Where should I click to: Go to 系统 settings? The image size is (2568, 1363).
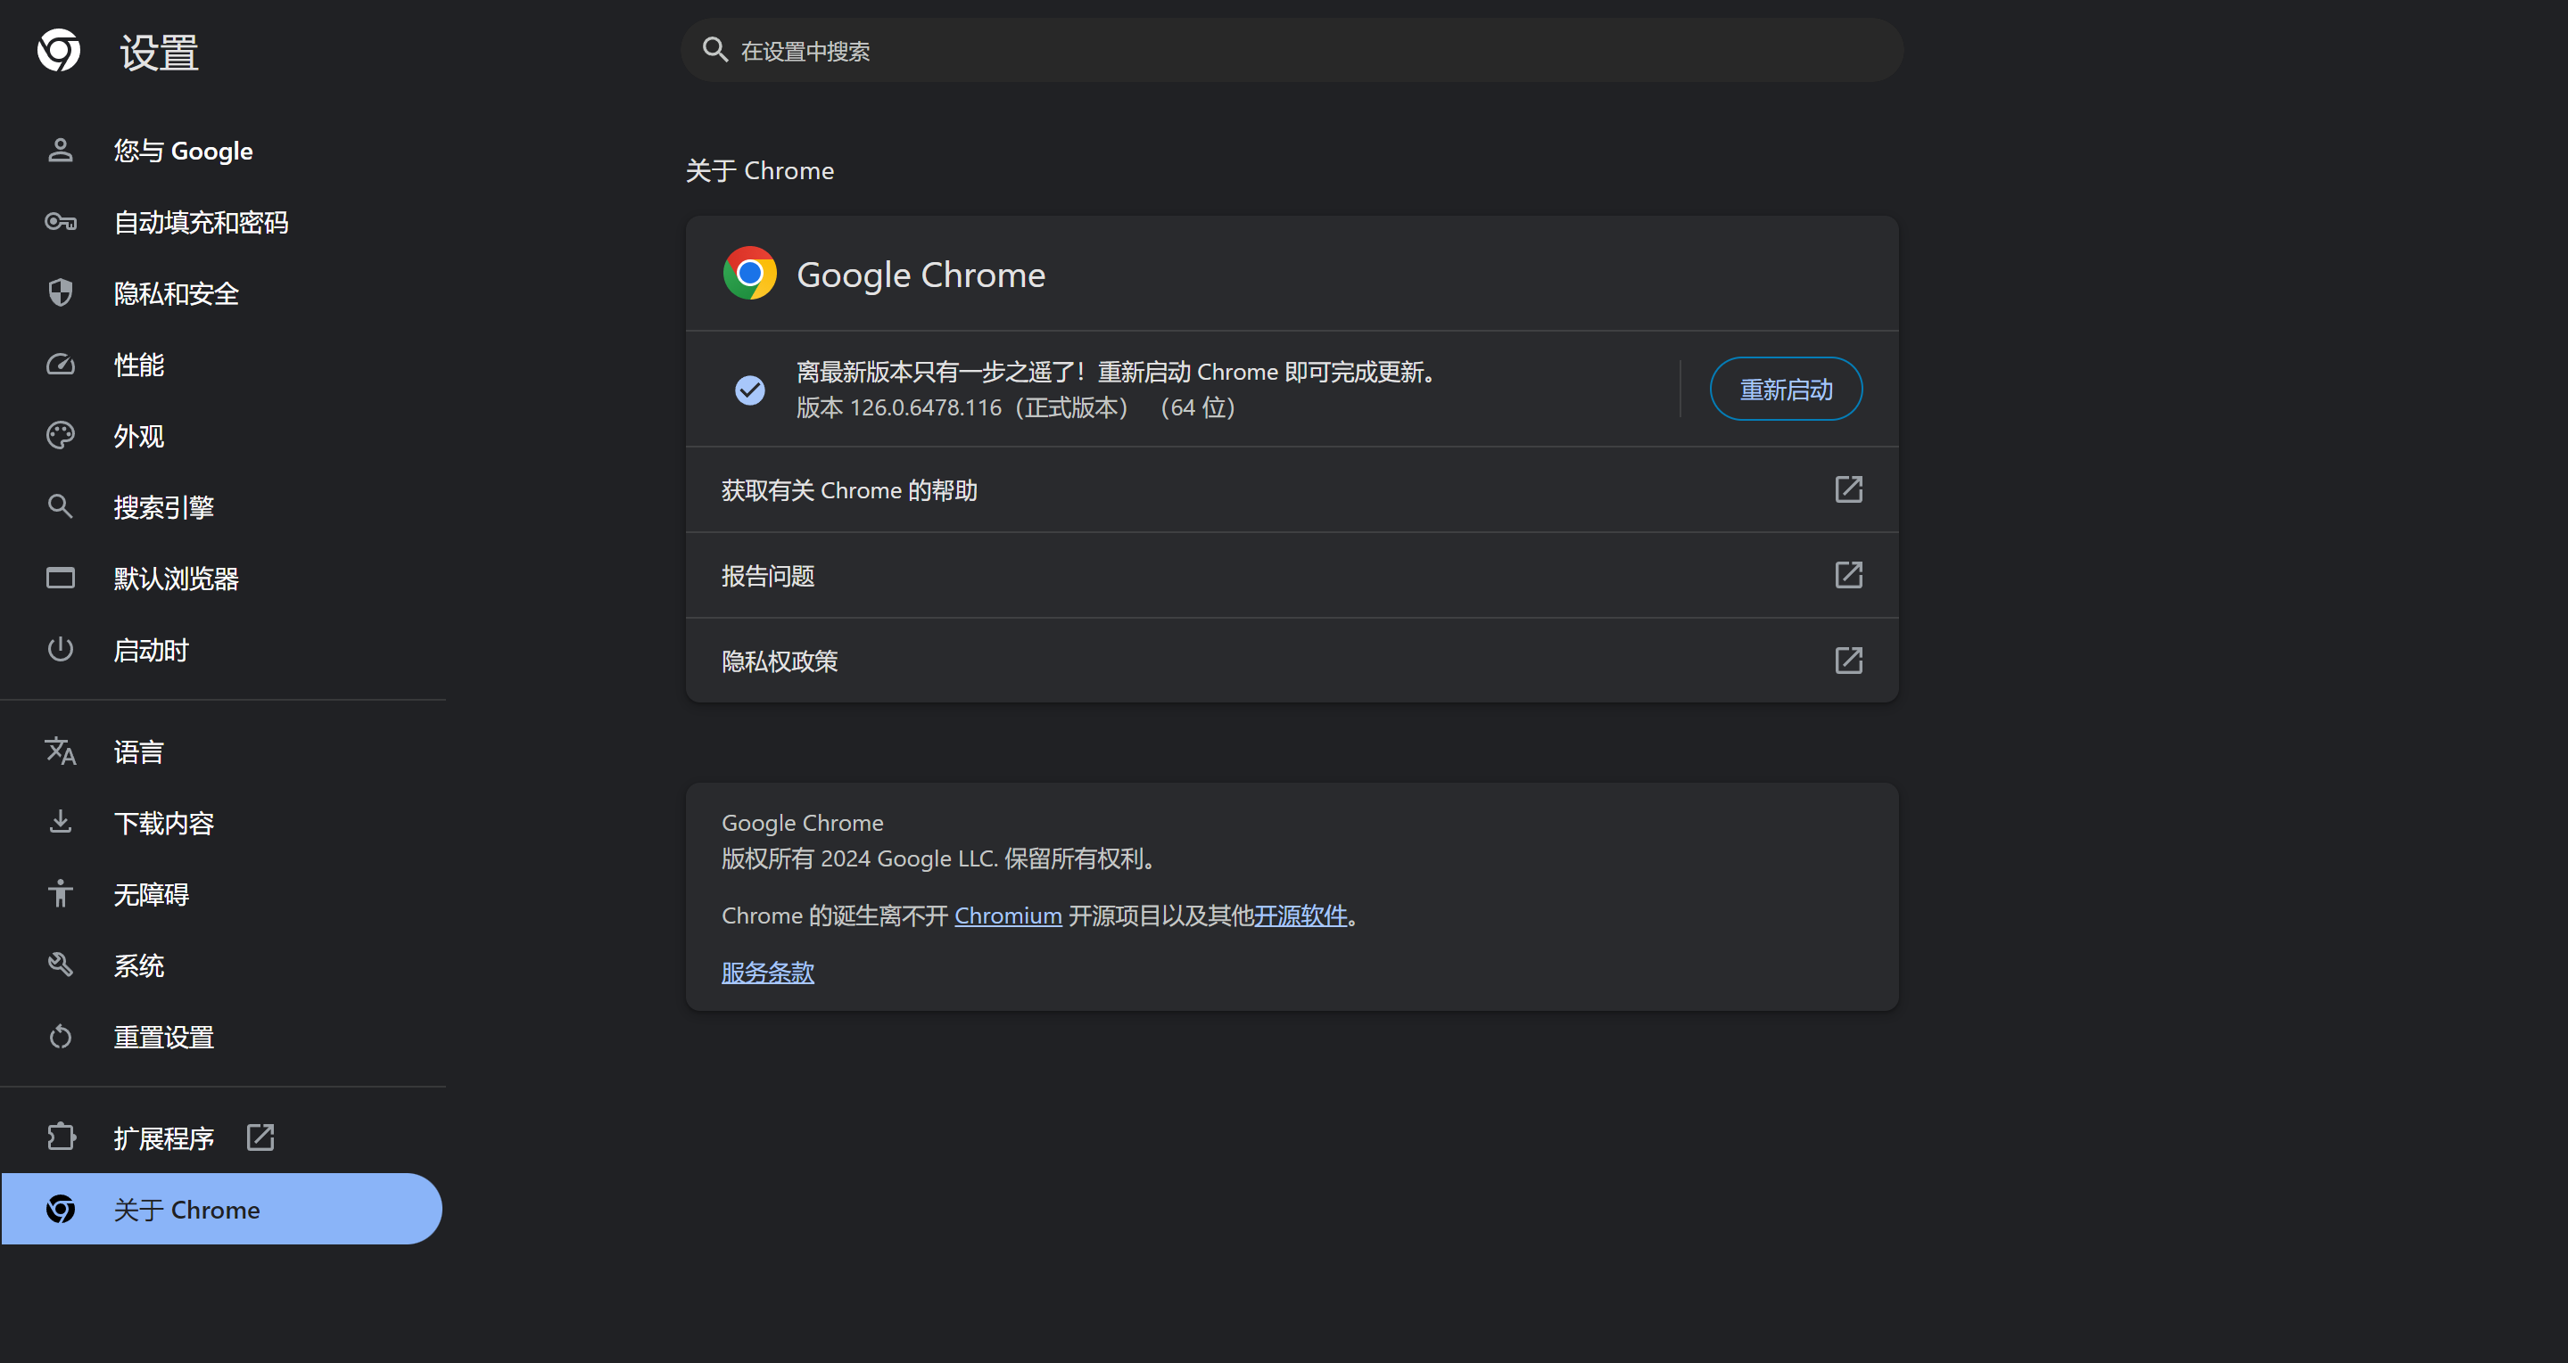coord(138,965)
